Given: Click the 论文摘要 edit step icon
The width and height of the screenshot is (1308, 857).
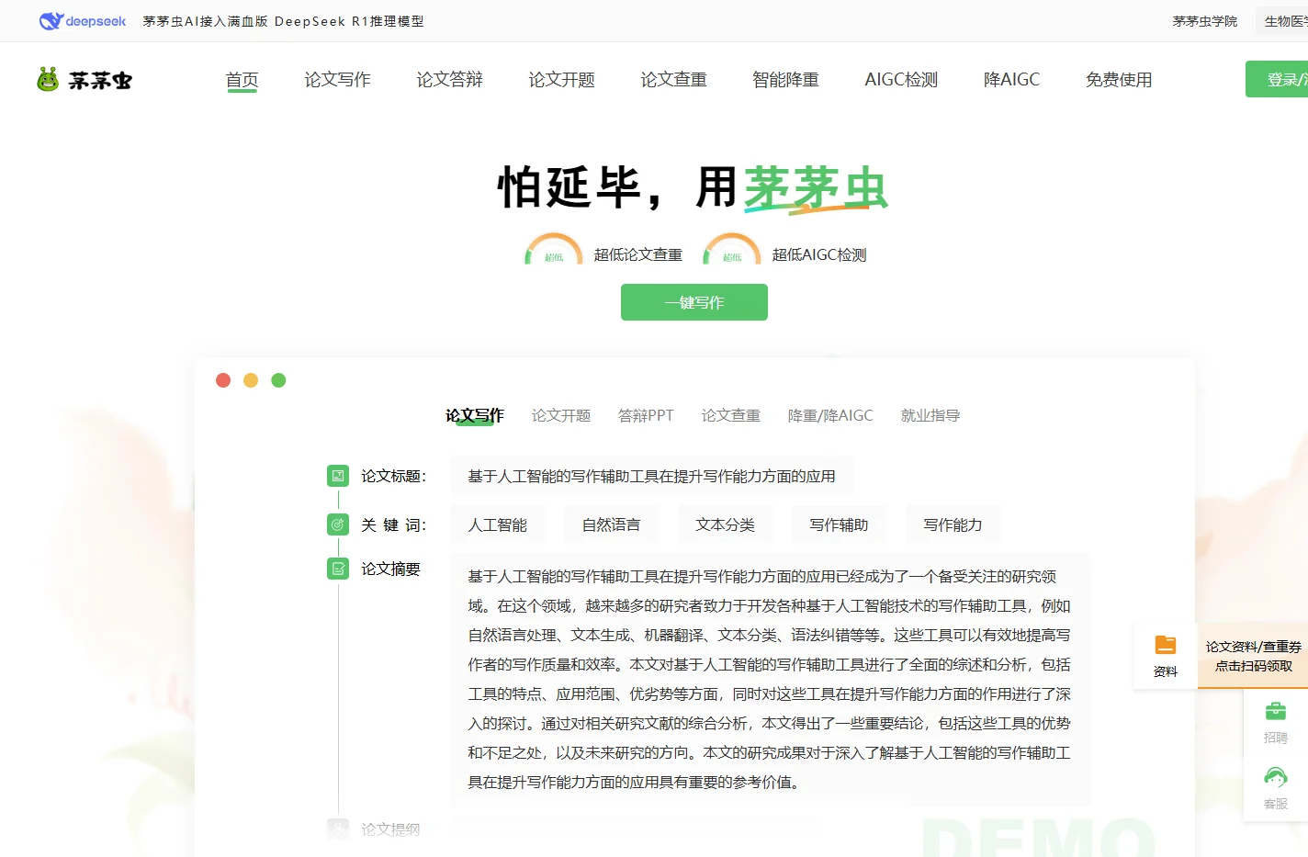Looking at the screenshot, I should 338,569.
